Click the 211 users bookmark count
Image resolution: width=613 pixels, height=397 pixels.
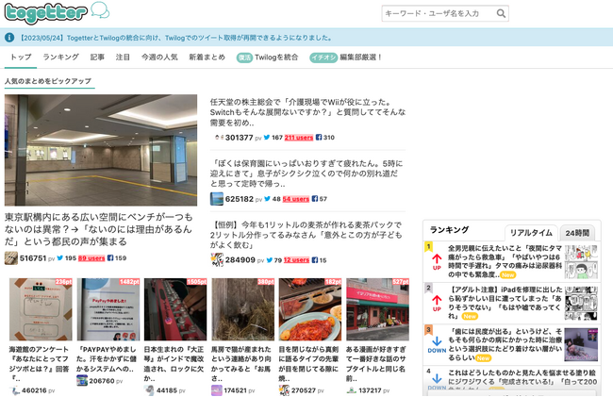[x=298, y=138]
